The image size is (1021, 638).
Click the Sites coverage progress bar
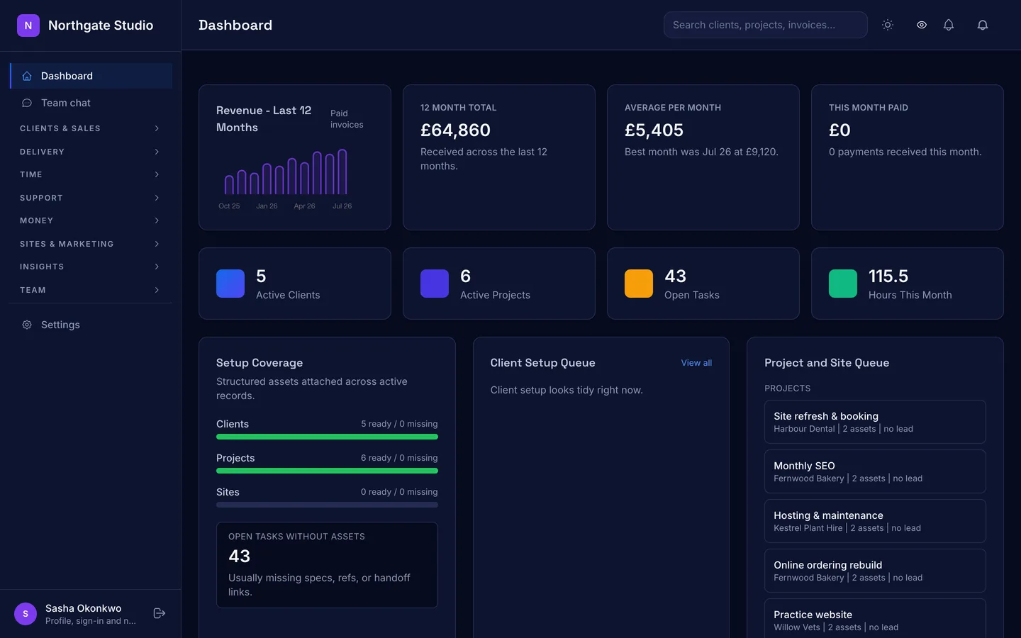point(327,505)
